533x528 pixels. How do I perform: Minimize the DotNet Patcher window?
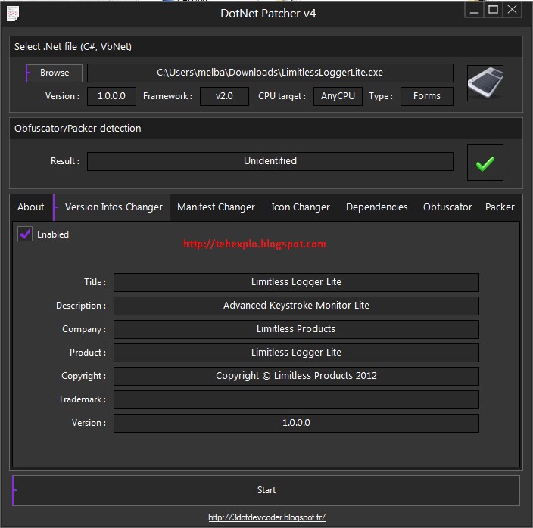click(474, 10)
